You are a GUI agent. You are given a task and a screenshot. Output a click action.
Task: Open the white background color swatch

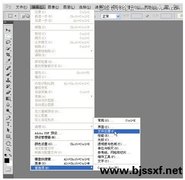[x=11, y=164]
